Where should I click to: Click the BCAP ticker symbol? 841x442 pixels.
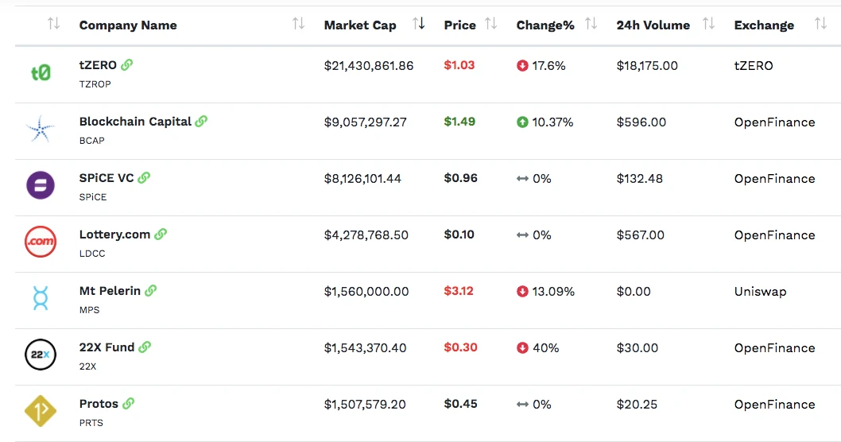(91, 141)
